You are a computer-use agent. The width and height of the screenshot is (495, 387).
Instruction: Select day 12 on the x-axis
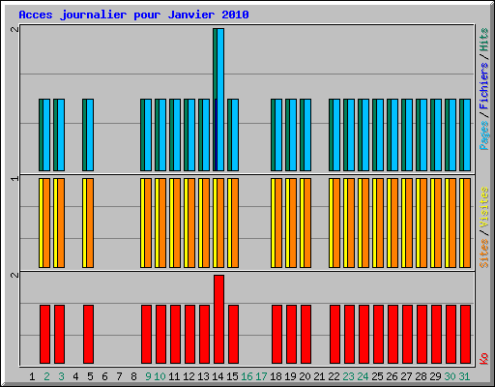[x=189, y=376]
